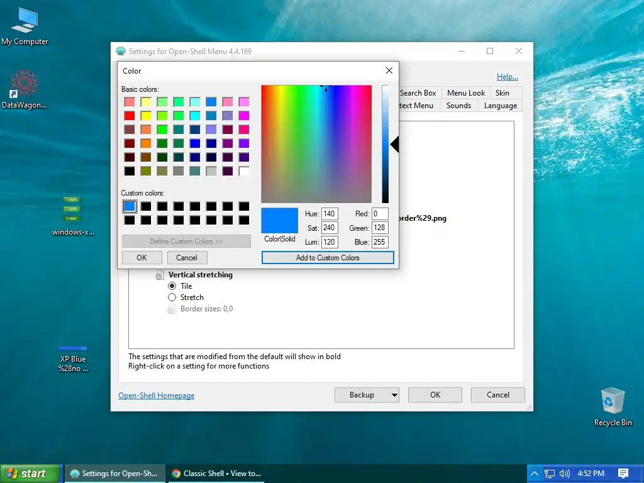Image resolution: width=644 pixels, height=483 pixels.
Task: Pick the orange basic color swatch
Action: click(x=146, y=143)
